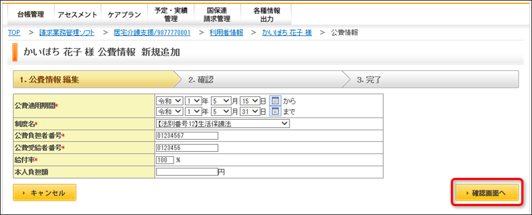
Task: Open the アセスメント menu tab
Action: 77,14
